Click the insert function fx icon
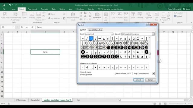This screenshot has height=108, width=193. click(x=32, y=27)
